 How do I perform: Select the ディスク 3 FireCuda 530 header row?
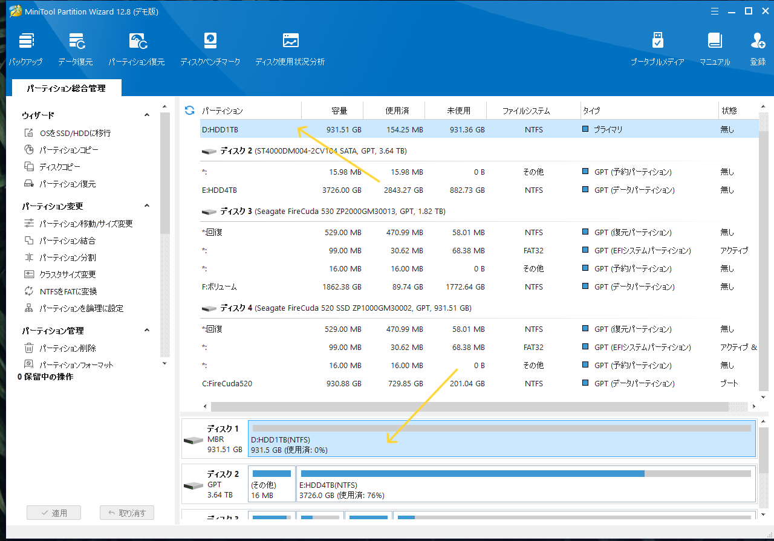coord(480,212)
